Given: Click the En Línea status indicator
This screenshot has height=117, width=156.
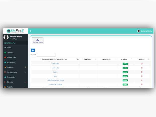Looking at the screenshot, I should pos(13,39).
